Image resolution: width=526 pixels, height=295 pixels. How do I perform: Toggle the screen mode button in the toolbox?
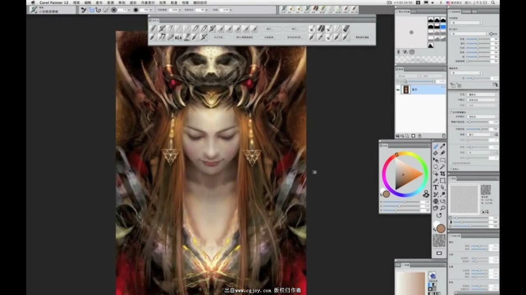[x=439, y=253]
